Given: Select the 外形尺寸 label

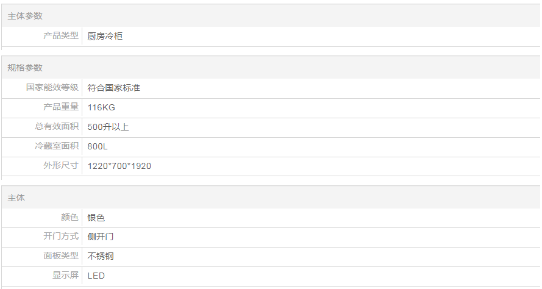Looking at the screenshot, I should click(x=61, y=166).
